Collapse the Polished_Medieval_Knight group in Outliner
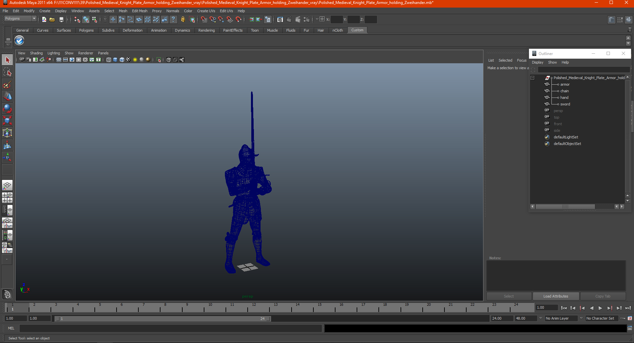This screenshot has height=343, width=634. coord(532,78)
